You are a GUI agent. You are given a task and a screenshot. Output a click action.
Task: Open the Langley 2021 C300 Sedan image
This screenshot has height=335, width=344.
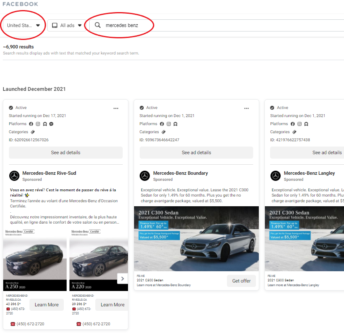[304, 239]
